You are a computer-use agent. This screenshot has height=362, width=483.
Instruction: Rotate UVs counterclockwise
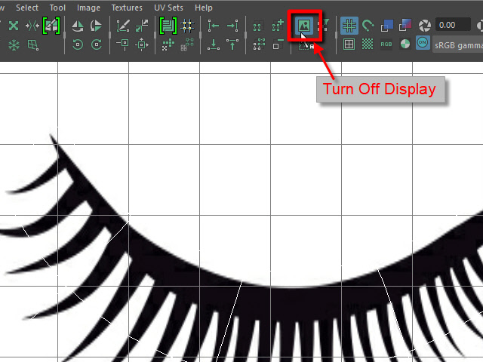(78, 45)
